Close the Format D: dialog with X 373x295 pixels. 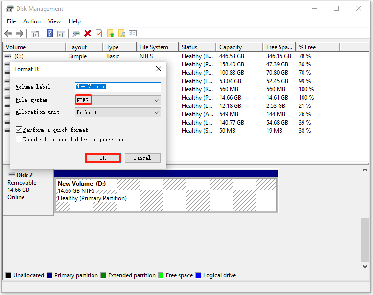click(x=158, y=69)
